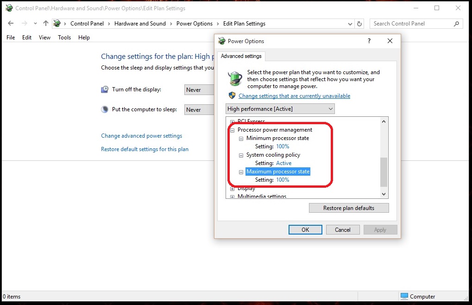472x305 pixels.
Task: Click the UAC shield icon
Action: coord(232,95)
